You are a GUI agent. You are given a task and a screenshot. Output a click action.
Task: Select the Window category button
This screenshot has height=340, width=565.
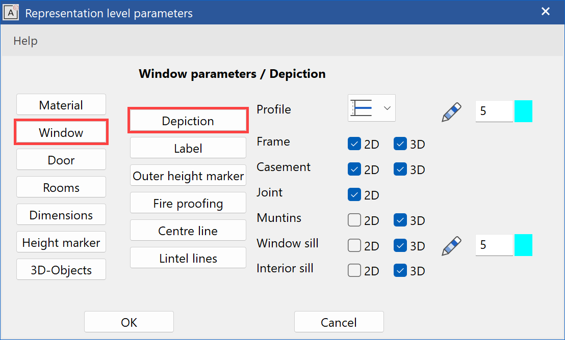(x=61, y=132)
